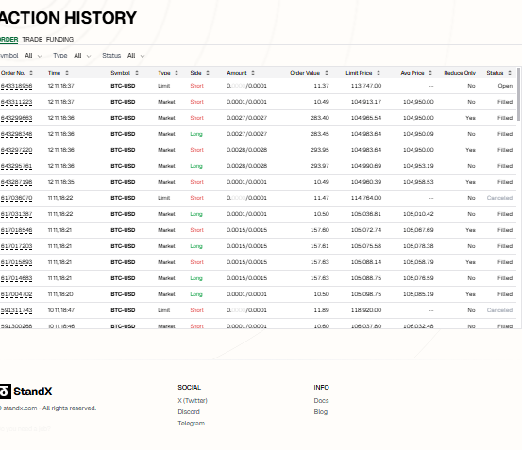Click limit price 104,913.17
The image size is (522, 450).
pyautogui.click(x=366, y=102)
